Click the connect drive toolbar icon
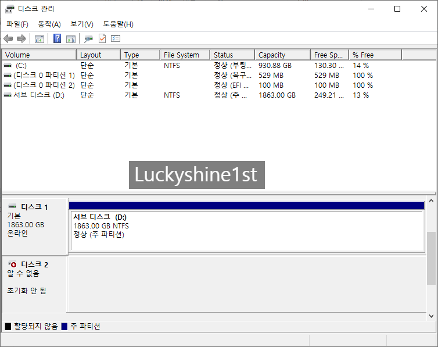This screenshot has width=438, height=347. click(88, 39)
